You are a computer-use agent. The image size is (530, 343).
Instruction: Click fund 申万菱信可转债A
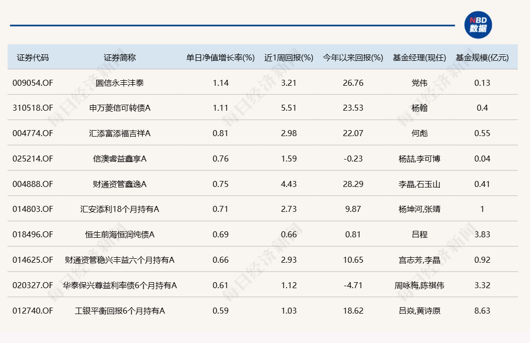click(x=120, y=108)
